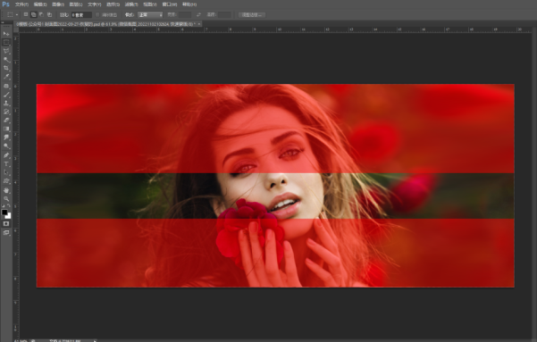
Task: Select the Move tool
Action: coord(6,34)
